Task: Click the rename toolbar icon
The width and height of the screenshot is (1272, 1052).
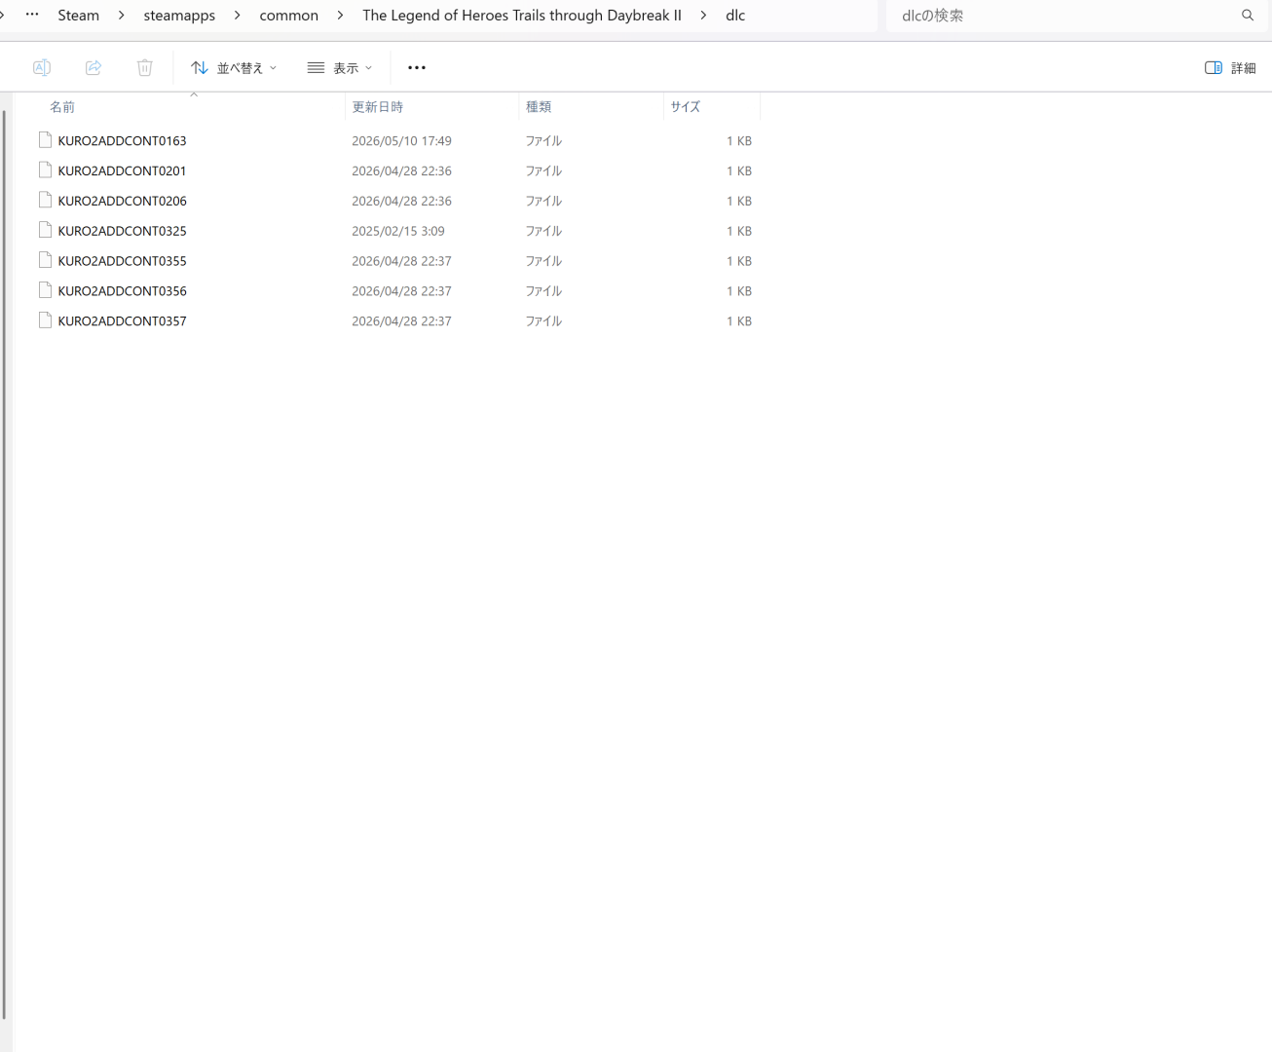Action: (x=42, y=67)
